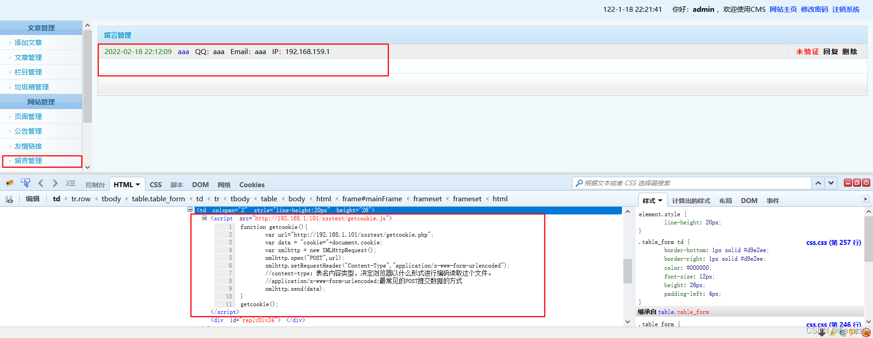This screenshot has height=338, width=873.
Task: Open the 网络 network tab
Action: click(x=224, y=185)
